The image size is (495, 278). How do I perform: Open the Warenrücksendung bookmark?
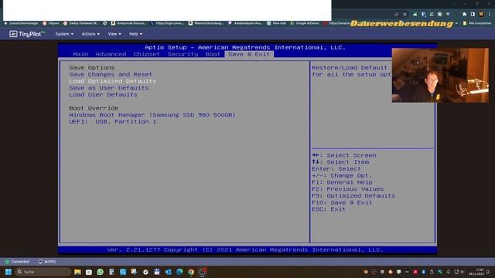(x=207, y=23)
